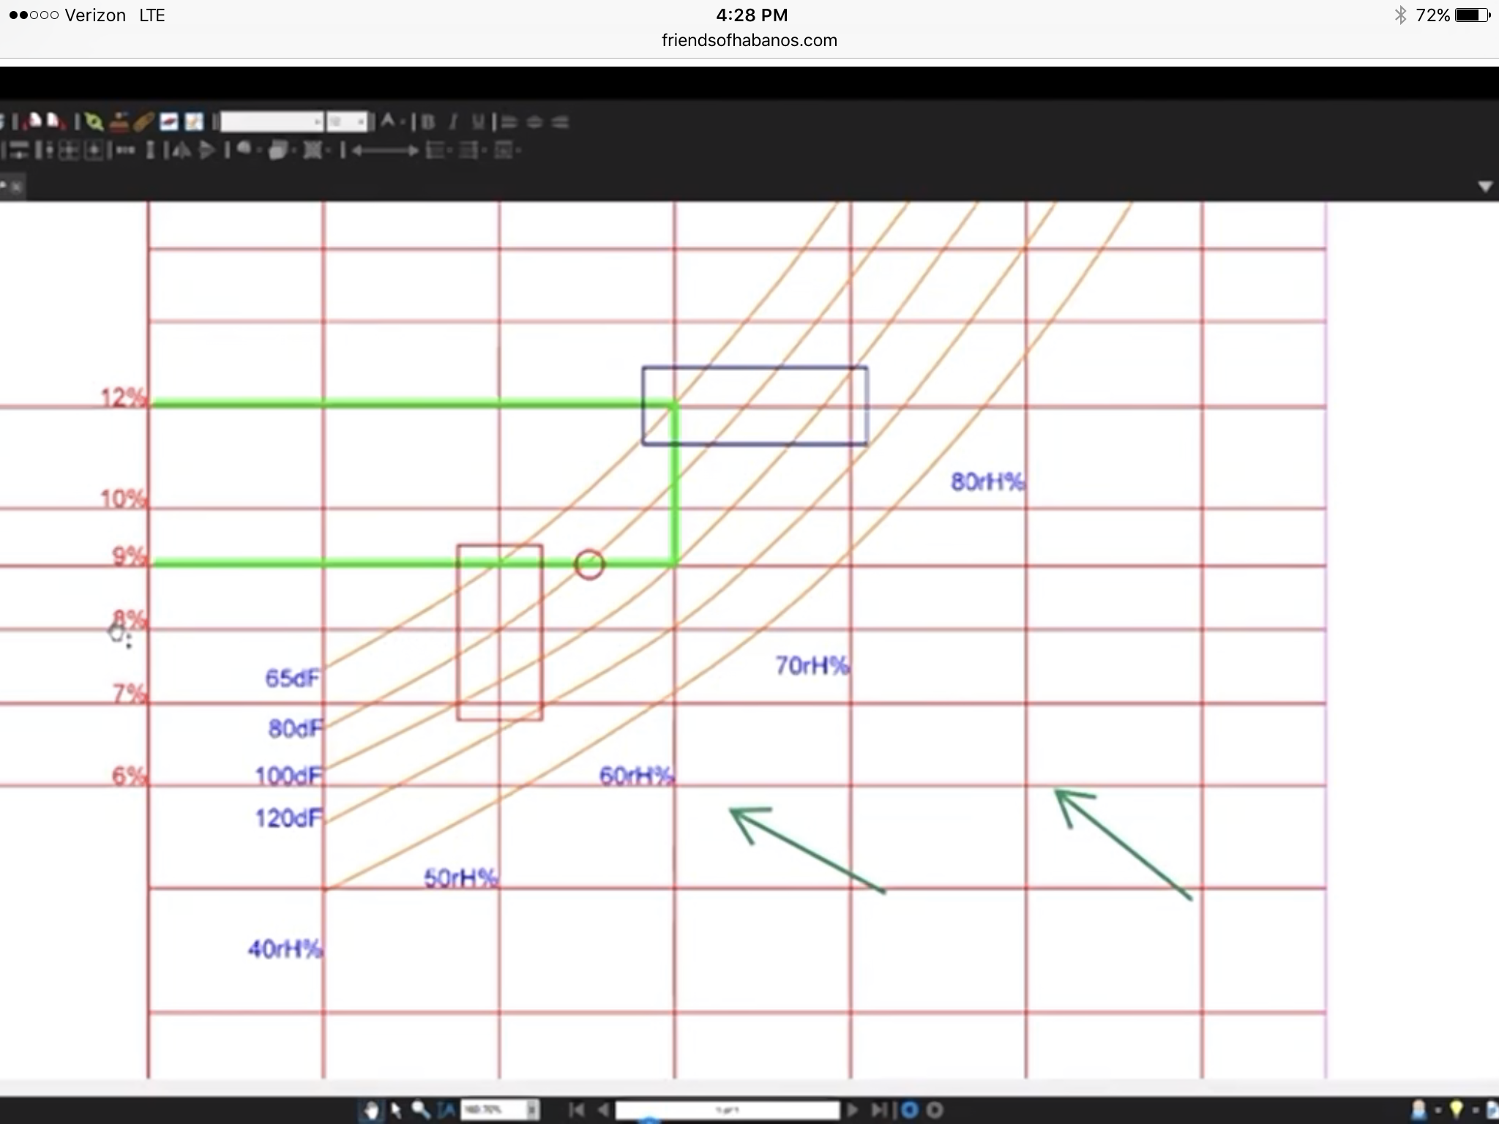The width and height of the screenshot is (1499, 1124).
Task: Click the user profile icon
Action: [x=1419, y=1110]
